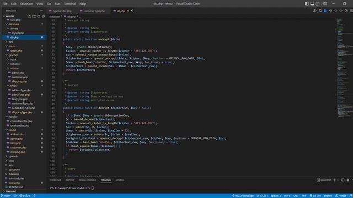Open errors and warnings count in status bar
This screenshot has width=353, height=198.
(25, 196)
